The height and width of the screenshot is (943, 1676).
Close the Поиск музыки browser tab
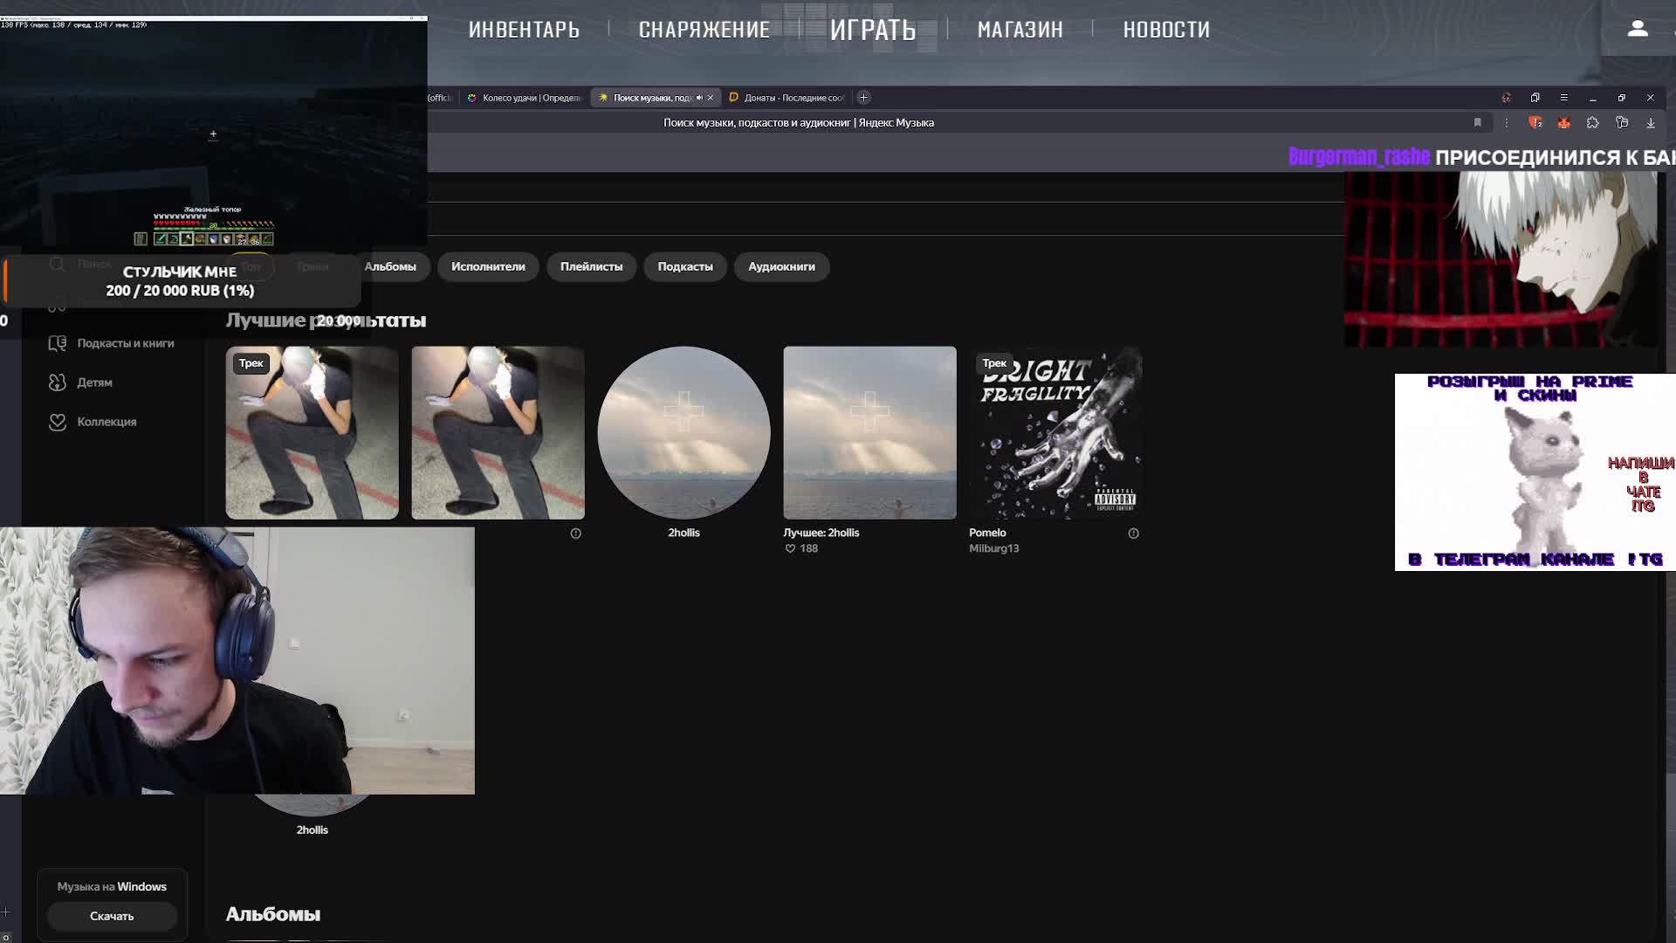coord(711,98)
